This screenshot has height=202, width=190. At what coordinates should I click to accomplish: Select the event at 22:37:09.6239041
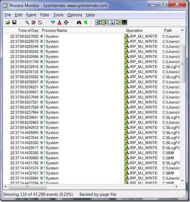[x=91, y=117]
